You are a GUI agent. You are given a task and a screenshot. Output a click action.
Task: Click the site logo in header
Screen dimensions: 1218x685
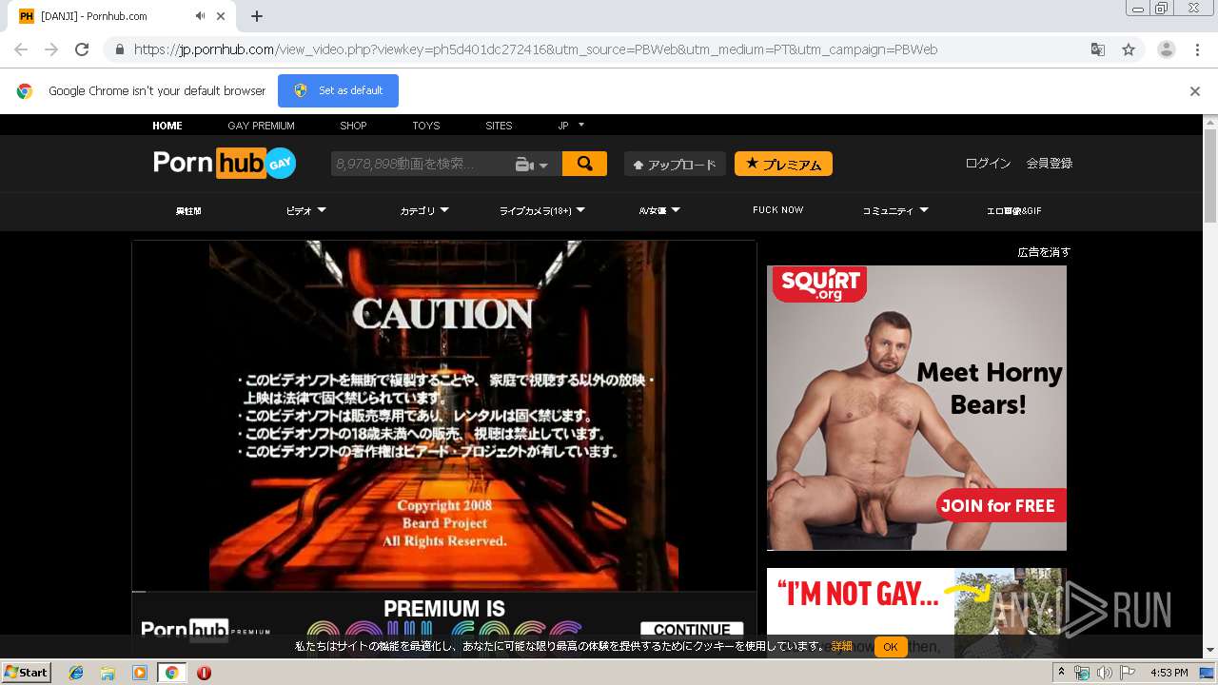click(225, 163)
